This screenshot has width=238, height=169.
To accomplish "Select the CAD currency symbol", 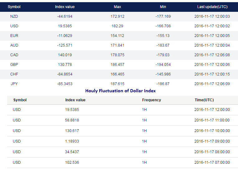I will pos(14,55).
